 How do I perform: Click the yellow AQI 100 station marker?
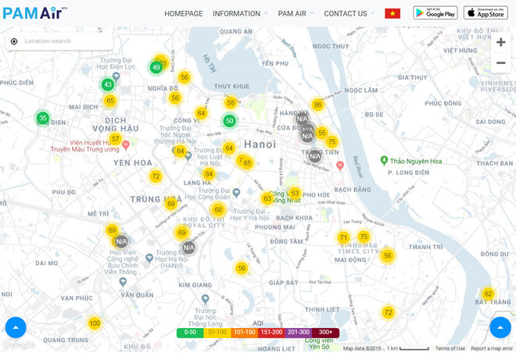[95, 323]
